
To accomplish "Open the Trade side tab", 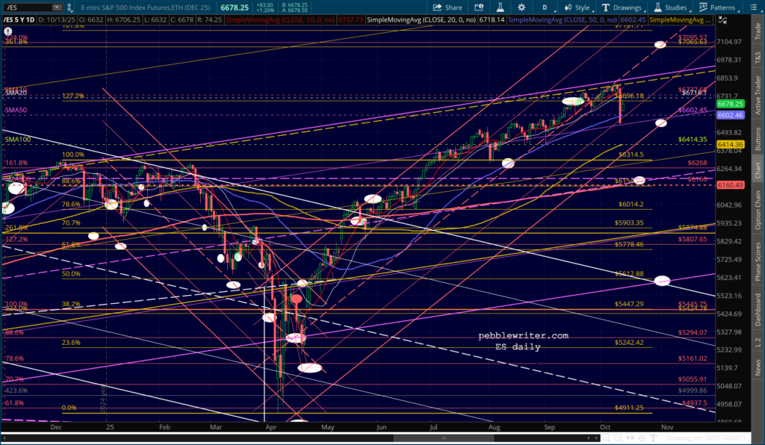I will coord(758,31).
